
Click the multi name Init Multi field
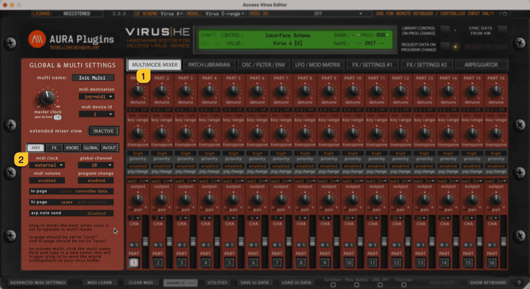pyautogui.click(x=93, y=78)
